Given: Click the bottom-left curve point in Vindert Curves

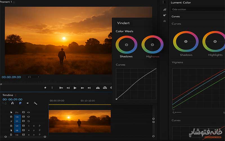Looking at the screenshot, I should click(x=116, y=99).
